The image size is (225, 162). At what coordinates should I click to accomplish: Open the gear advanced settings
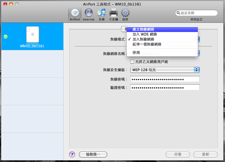click(125, 15)
